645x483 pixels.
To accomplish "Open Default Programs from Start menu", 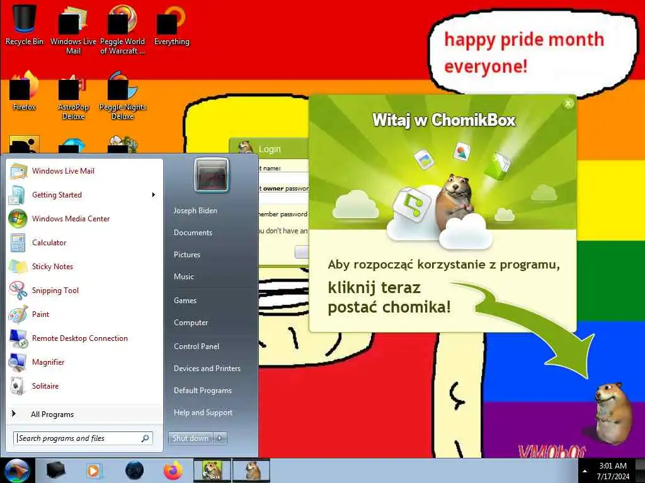I will (x=203, y=391).
